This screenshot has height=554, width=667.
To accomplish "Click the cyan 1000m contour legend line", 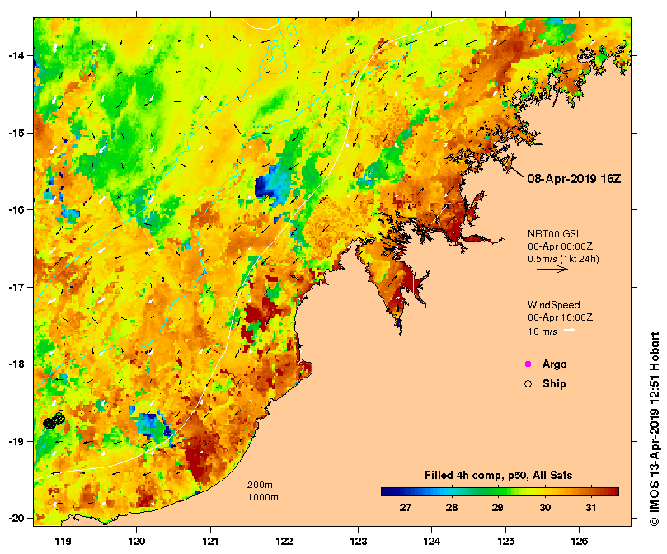I will pyautogui.click(x=262, y=505).
